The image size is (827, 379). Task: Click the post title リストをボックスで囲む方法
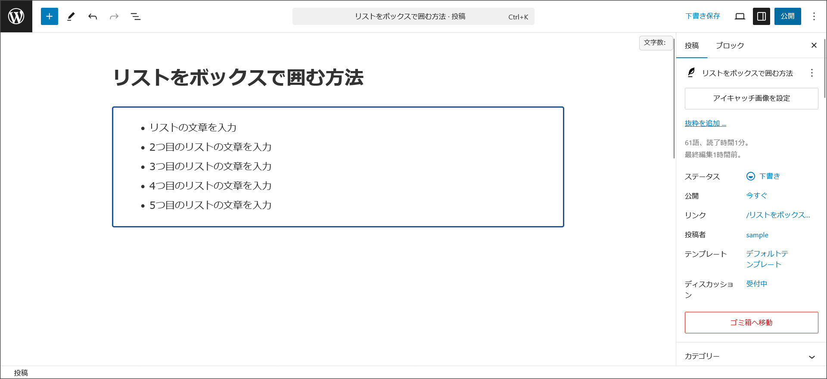click(x=239, y=78)
